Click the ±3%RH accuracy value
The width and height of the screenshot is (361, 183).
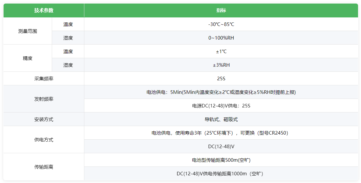pos(221,65)
